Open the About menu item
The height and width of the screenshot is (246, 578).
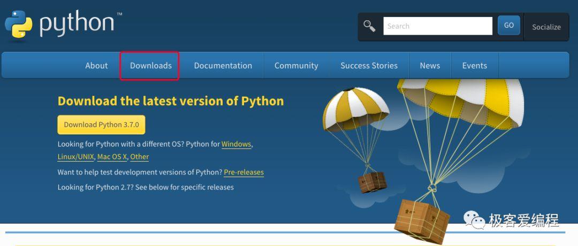point(96,66)
